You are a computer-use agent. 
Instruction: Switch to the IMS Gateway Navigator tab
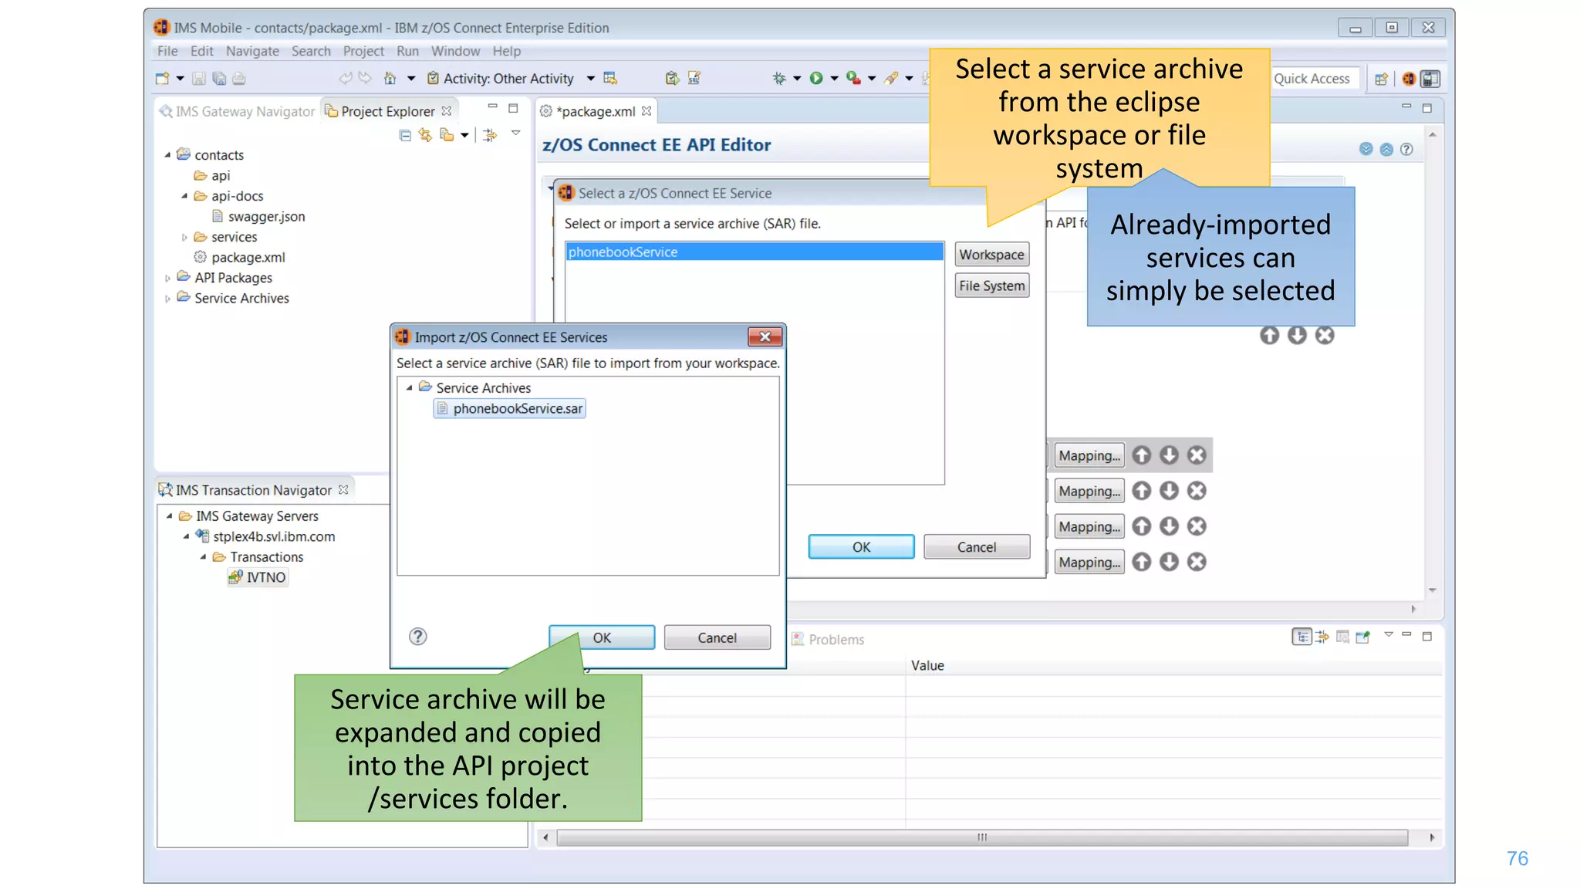coord(238,111)
